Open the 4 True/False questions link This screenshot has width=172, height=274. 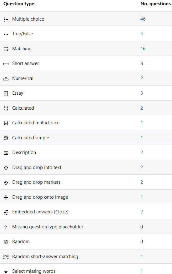tap(142, 33)
